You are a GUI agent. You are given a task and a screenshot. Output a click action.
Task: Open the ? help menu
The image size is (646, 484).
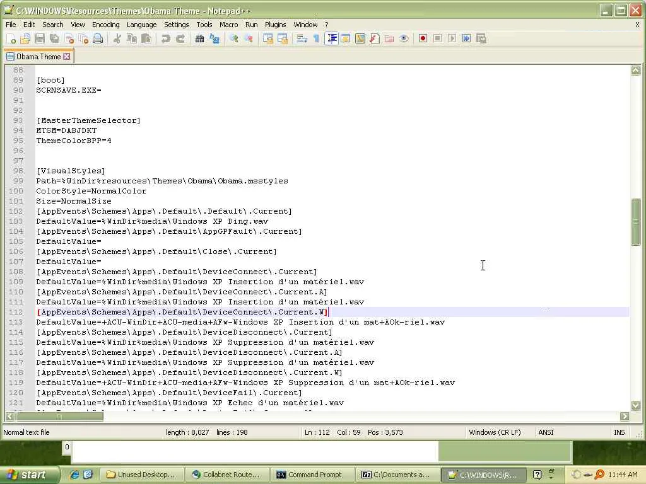[326, 25]
